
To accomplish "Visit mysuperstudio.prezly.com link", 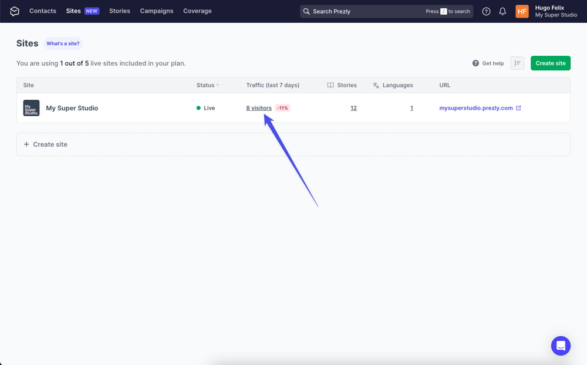I will click(x=476, y=108).
